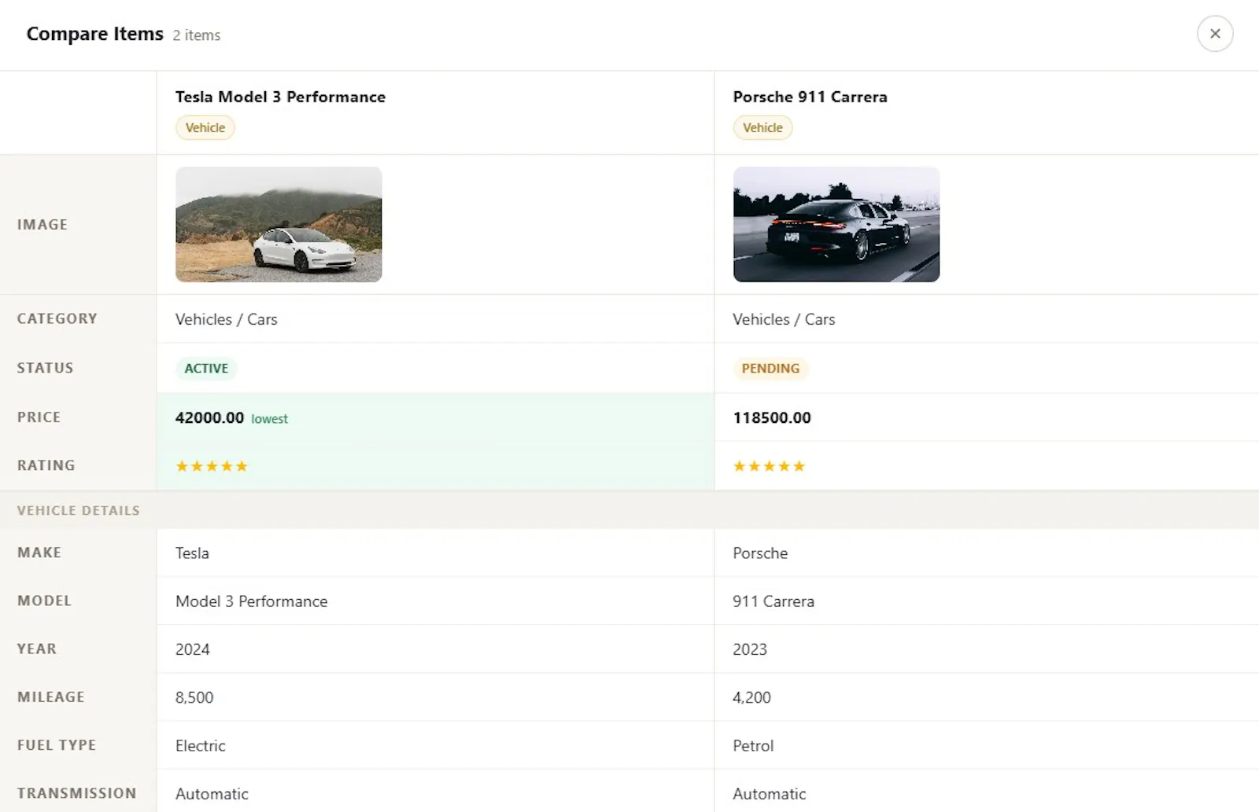Close the Compare Items dialog

click(1215, 34)
